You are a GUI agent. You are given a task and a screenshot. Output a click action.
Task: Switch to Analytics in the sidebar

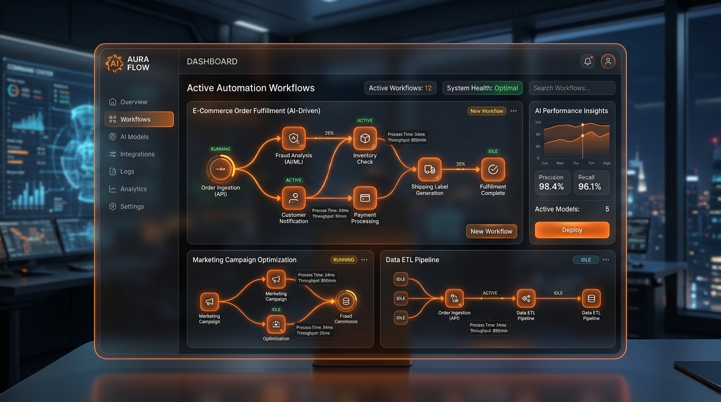pyautogui.click(x=139, y=189)
